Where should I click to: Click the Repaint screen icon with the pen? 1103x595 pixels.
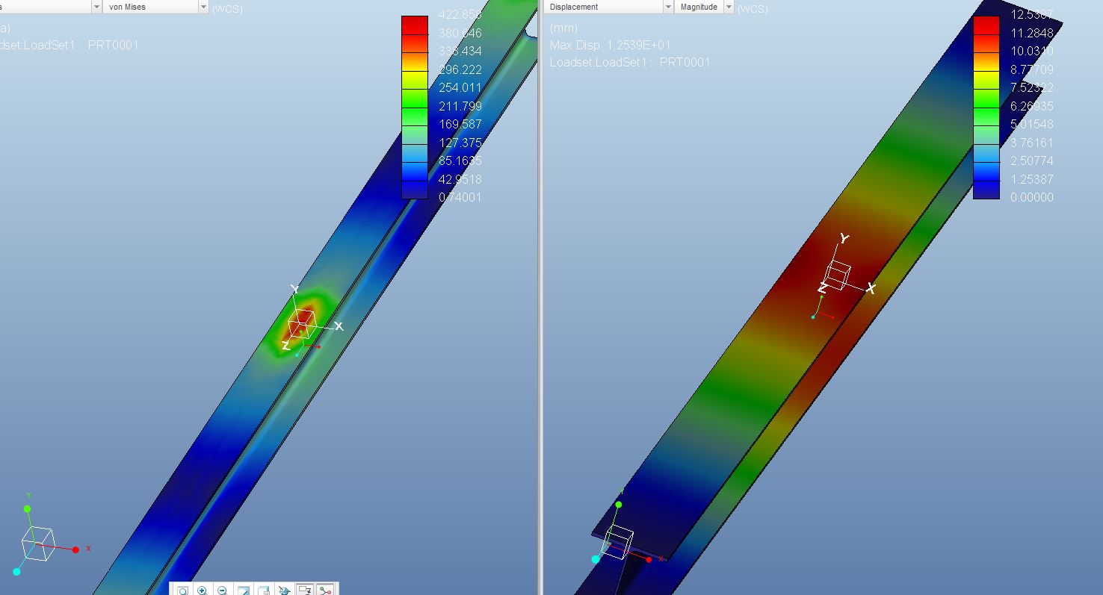243,590
